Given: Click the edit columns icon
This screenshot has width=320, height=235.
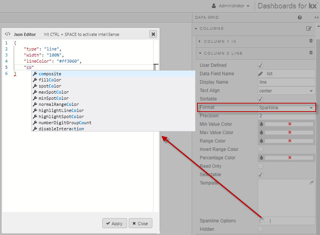Looking at the screenshot, I should coord(309,29).
